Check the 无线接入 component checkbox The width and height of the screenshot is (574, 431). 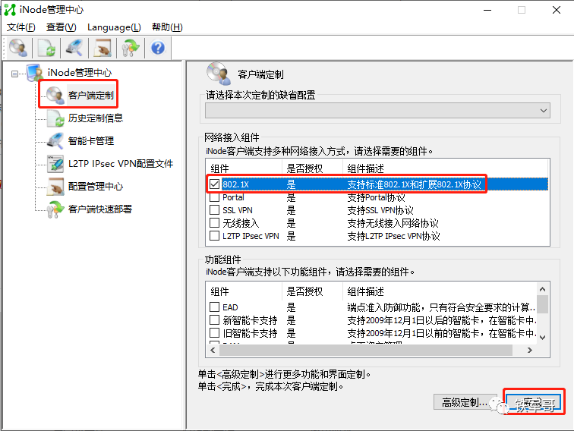pos(214,223)
